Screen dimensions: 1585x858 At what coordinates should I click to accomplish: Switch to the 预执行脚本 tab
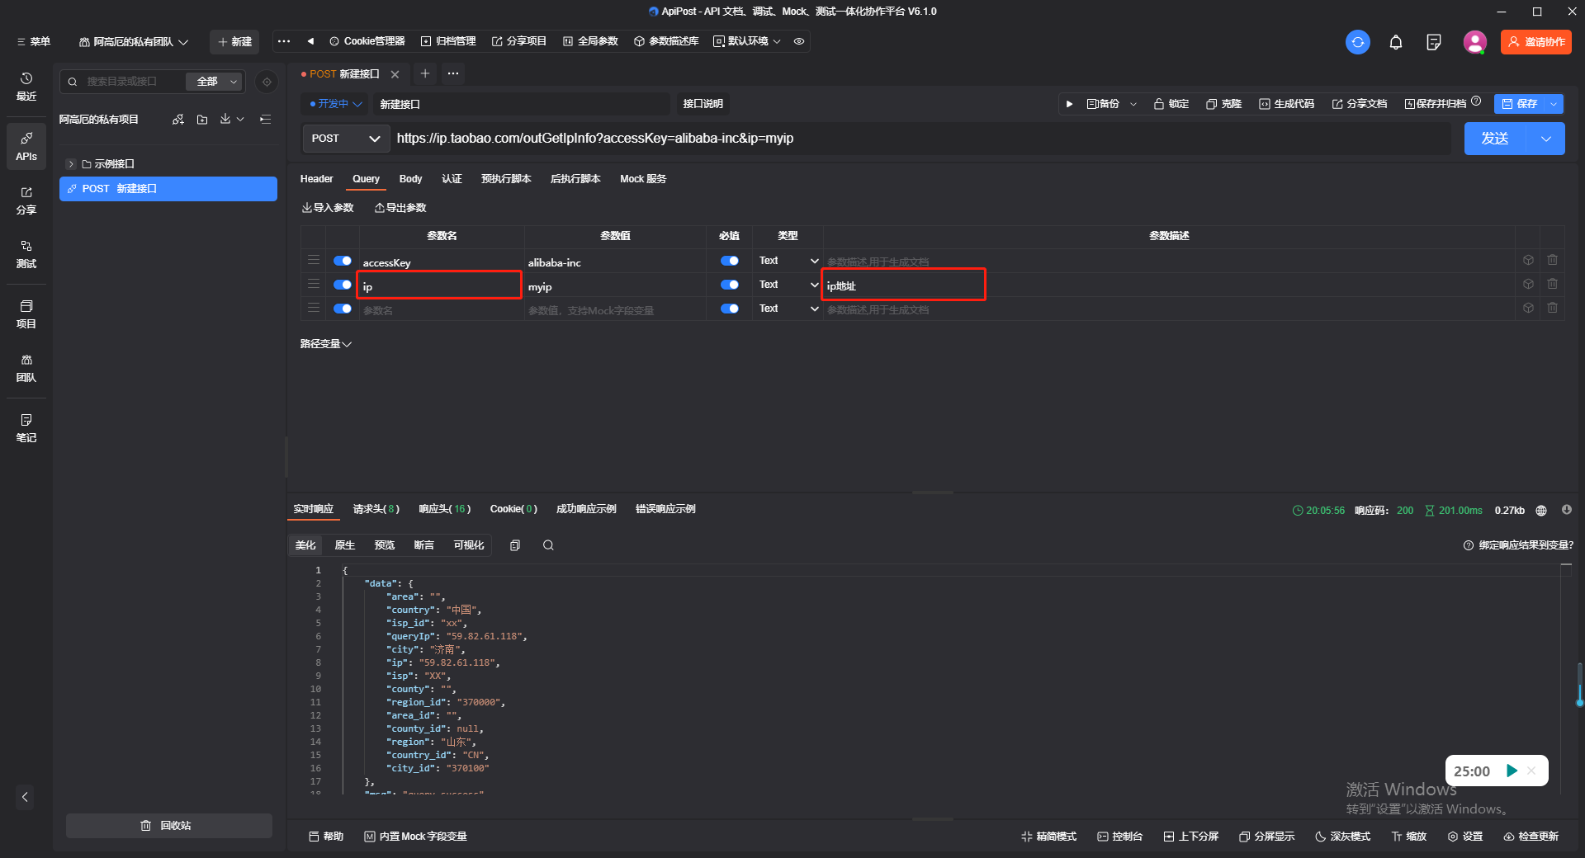506,179
